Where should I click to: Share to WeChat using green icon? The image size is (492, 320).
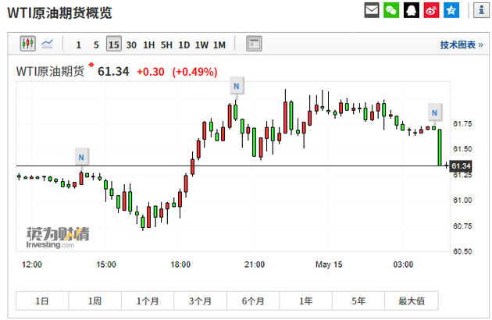click(x=391, y=10)
